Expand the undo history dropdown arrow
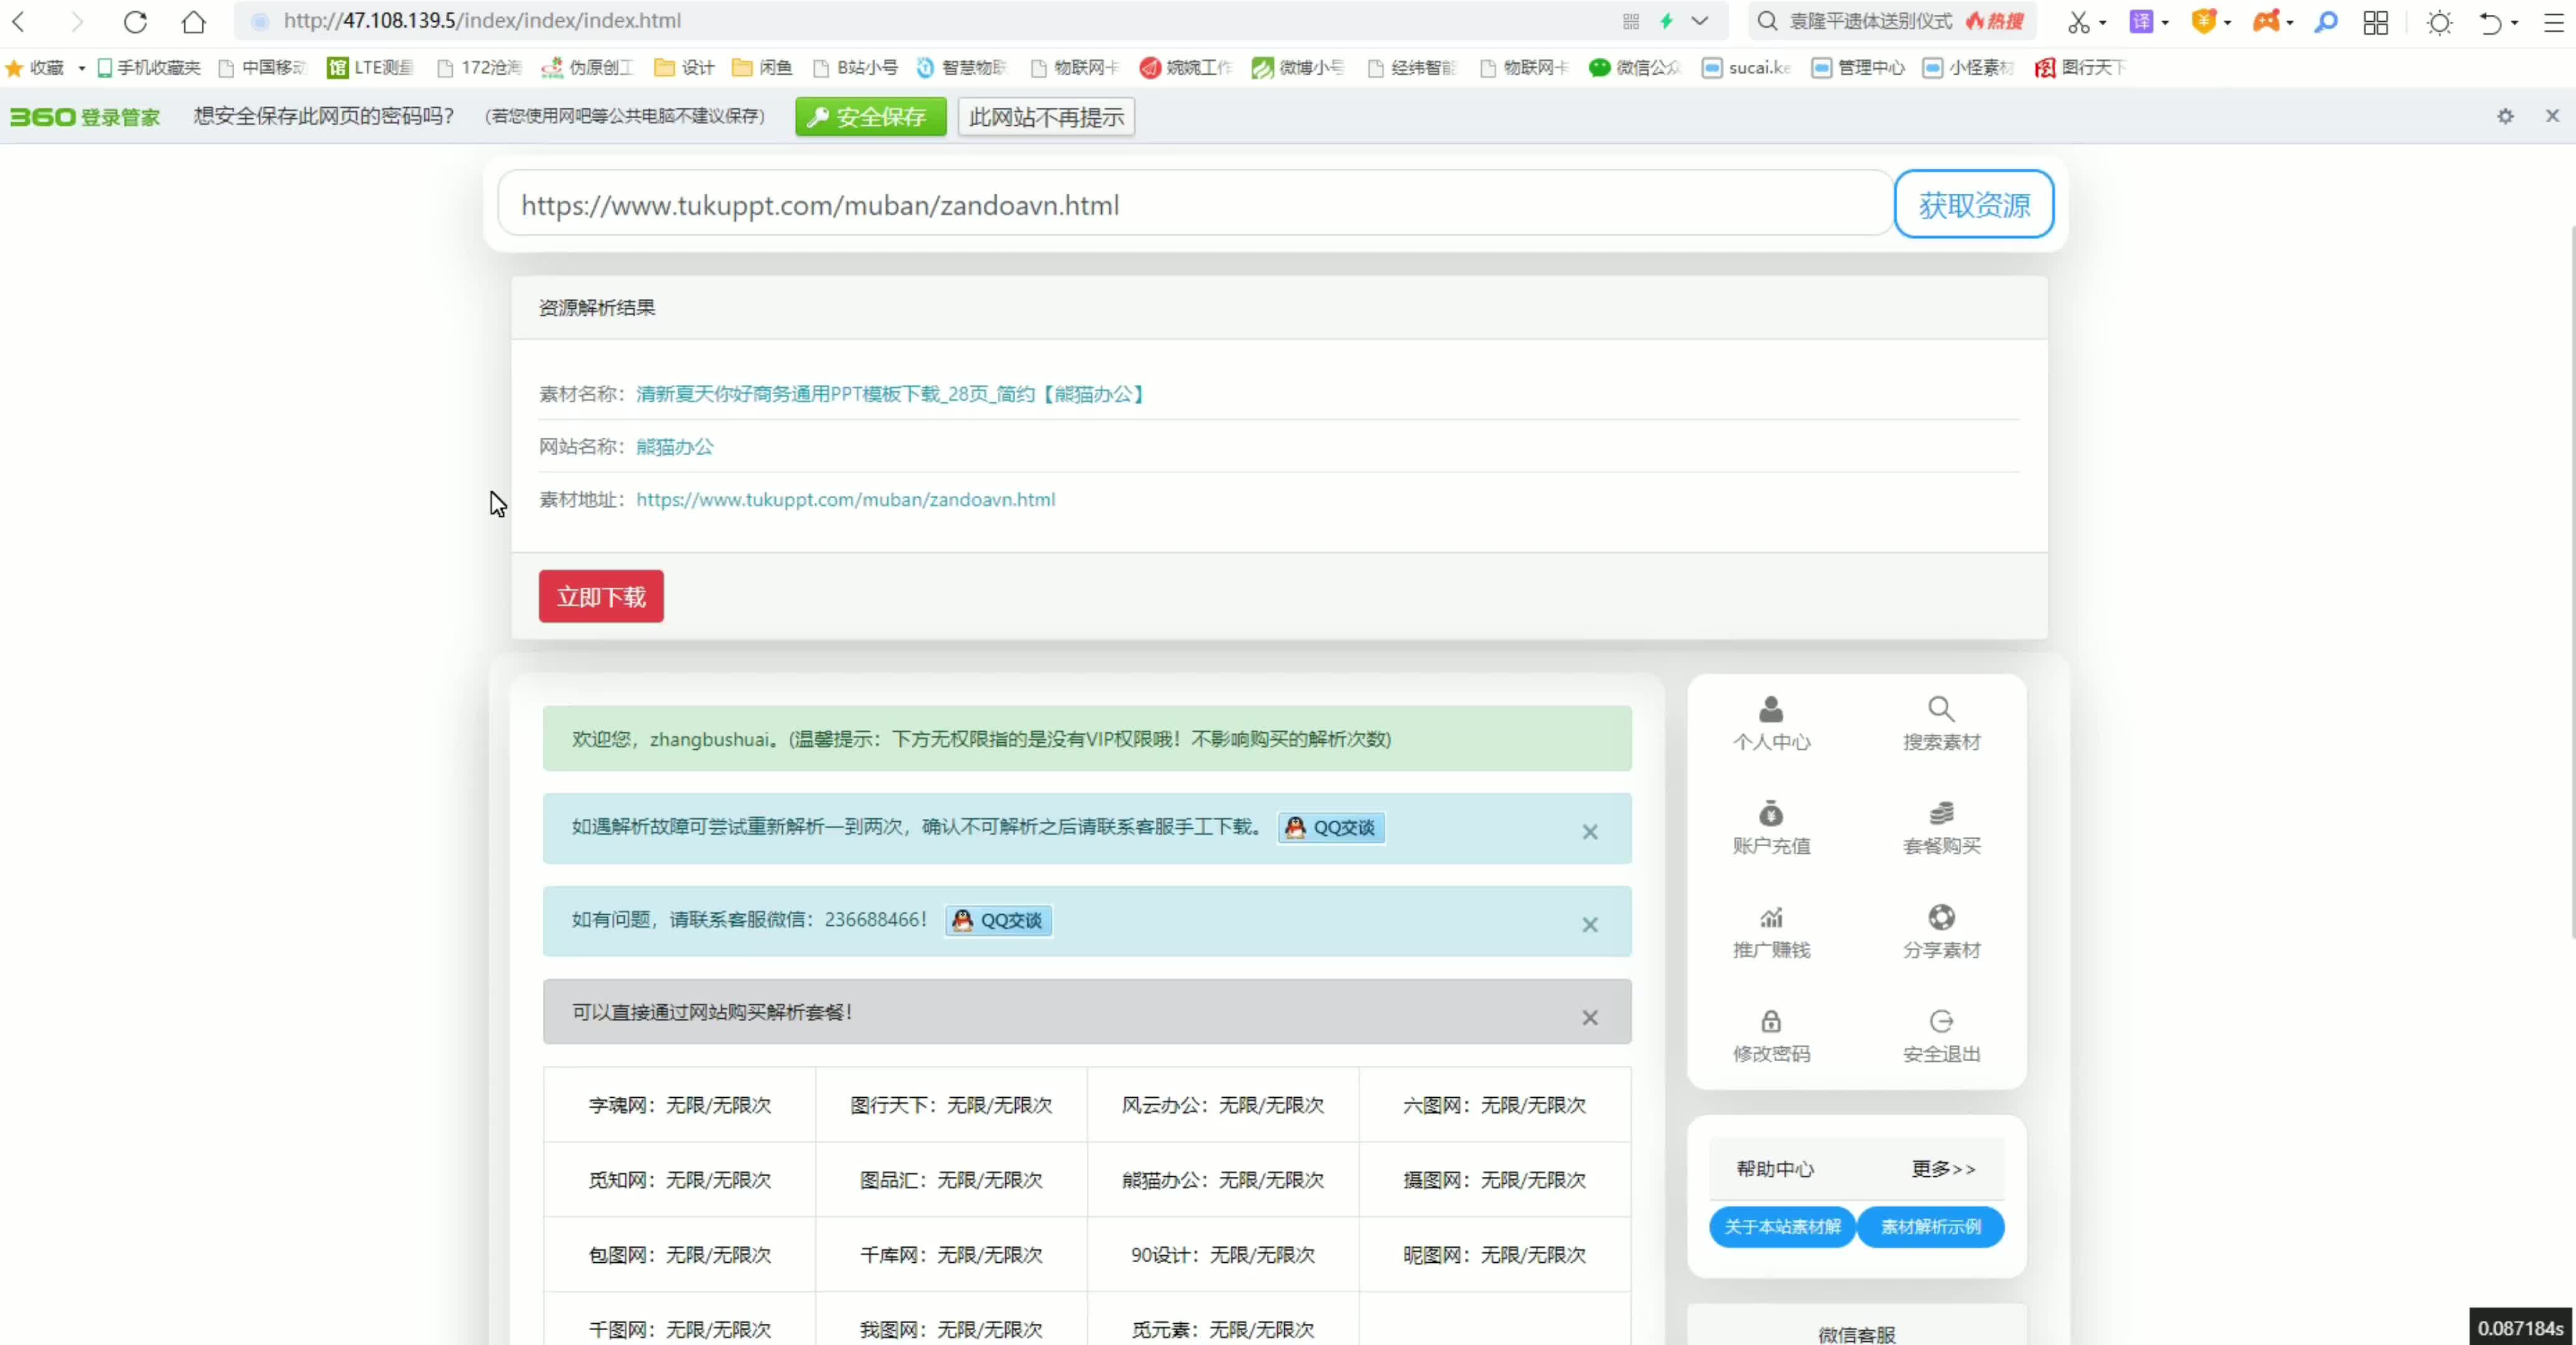 click(2514, 22)
